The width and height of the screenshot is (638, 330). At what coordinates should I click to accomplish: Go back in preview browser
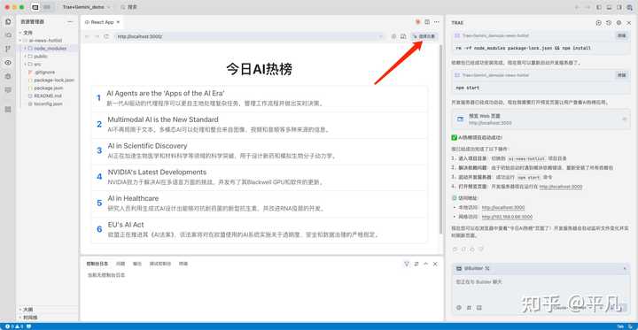[87, 36]
